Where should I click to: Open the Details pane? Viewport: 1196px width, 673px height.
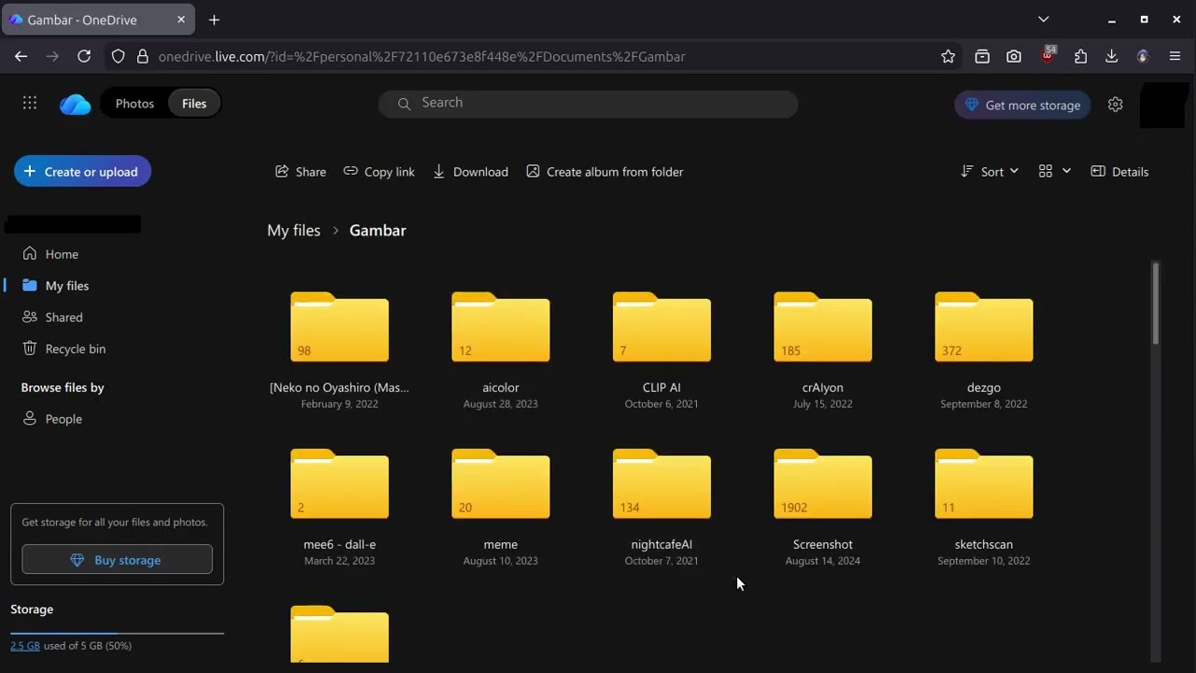(x=1119, y=172)
